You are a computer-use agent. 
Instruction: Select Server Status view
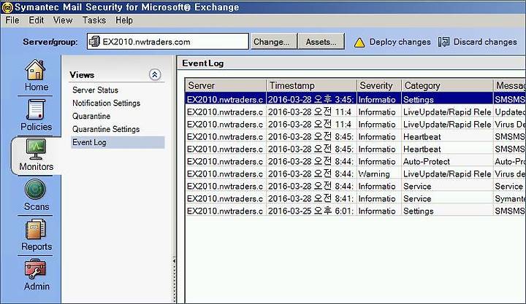[x=95, y=90]
